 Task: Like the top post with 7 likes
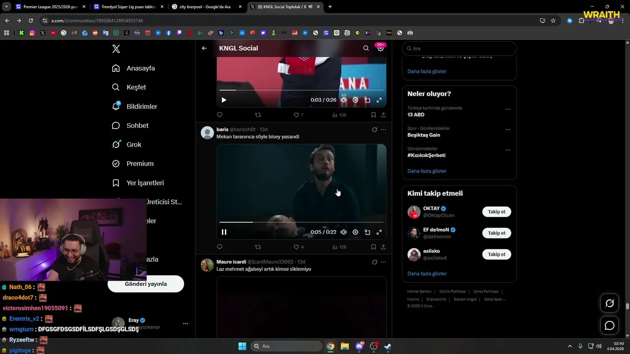pyautogui.click(x=298, y=115)
